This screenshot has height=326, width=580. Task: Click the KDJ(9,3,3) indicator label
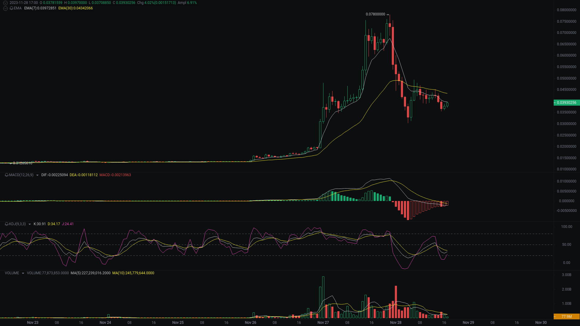coord(17,224)
